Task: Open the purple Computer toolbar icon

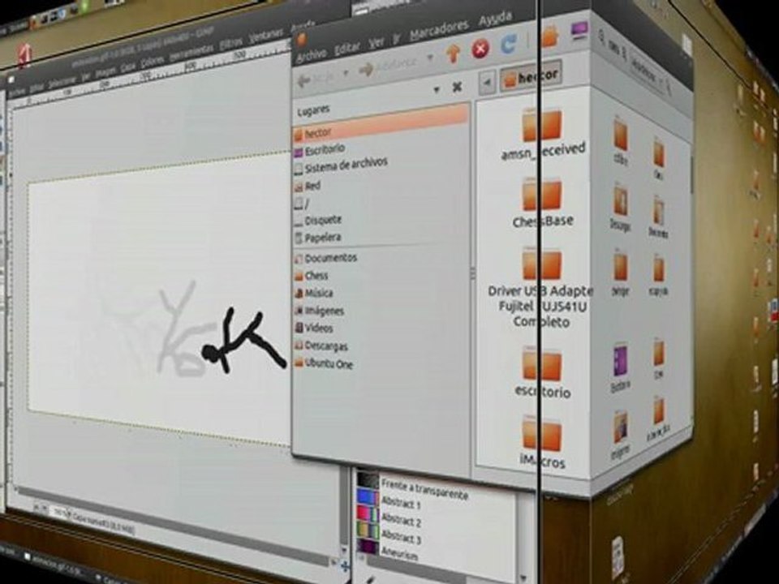Action: click(579, 30)
